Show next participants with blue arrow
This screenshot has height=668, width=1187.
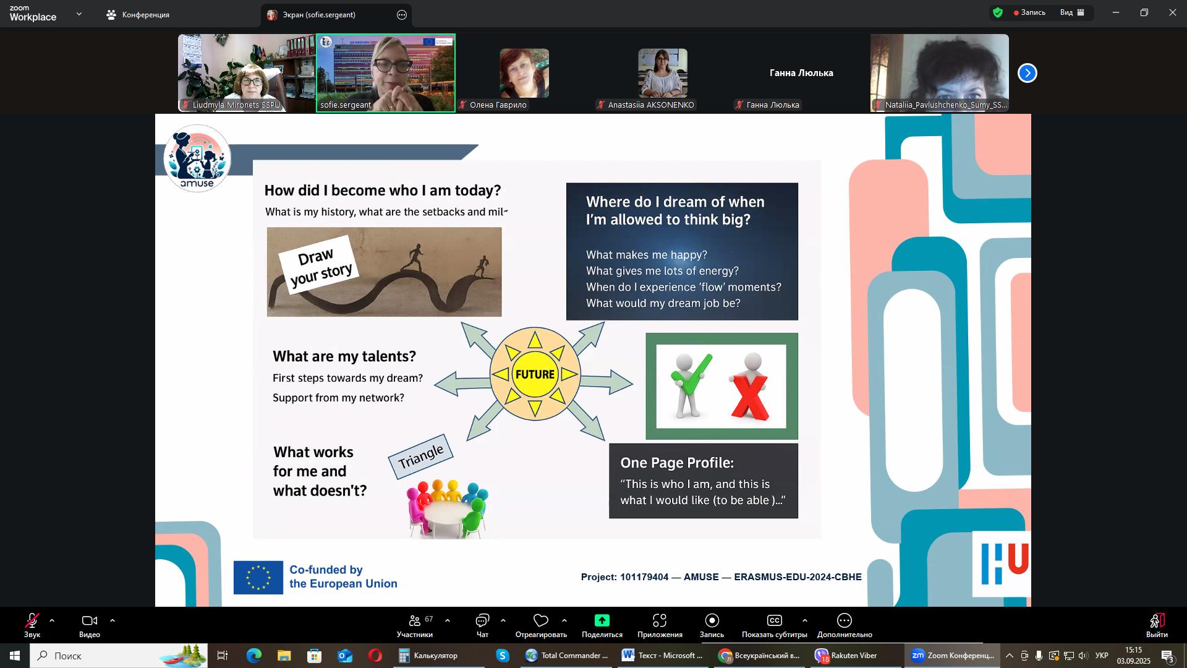(x=1027, y=73)
